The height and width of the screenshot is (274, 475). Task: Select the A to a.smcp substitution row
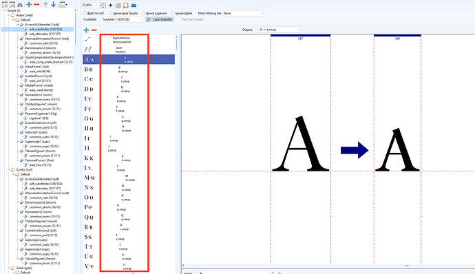(129, 59)
